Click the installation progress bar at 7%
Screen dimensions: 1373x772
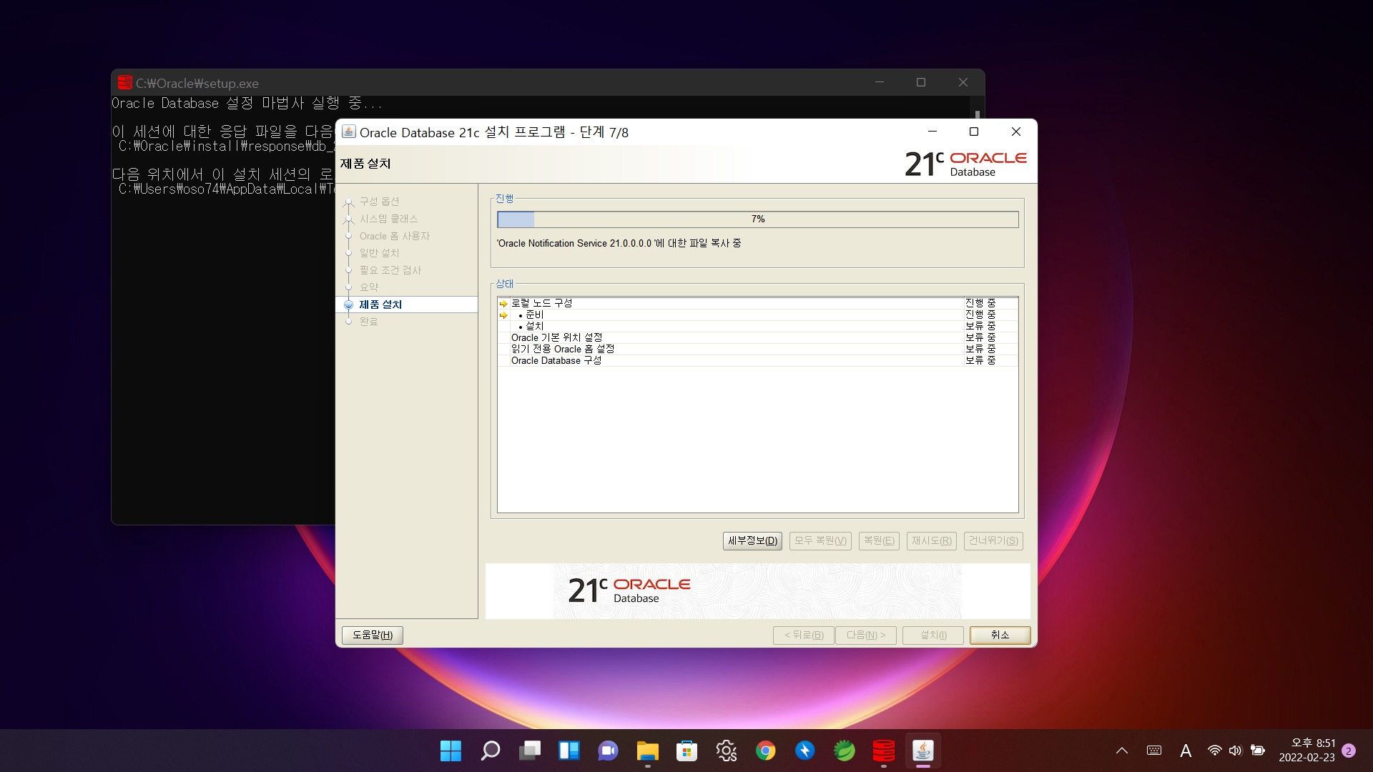757,219
